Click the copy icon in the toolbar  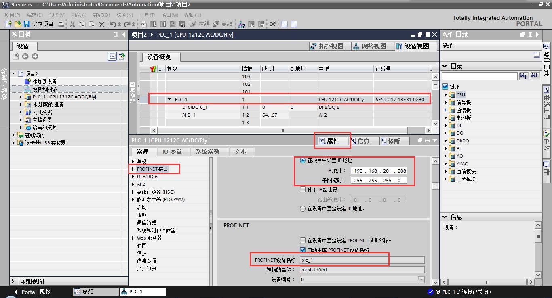(x=82, y=24)
